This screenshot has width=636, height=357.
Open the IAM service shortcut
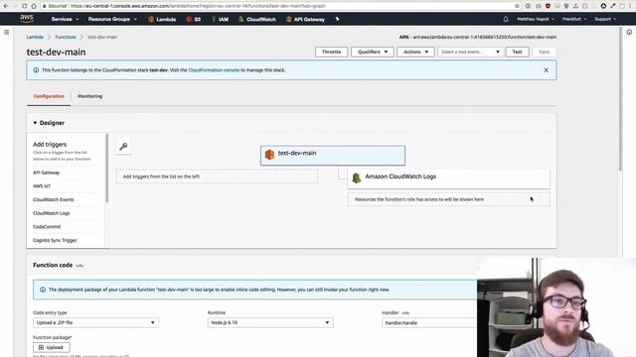point(220,19)
